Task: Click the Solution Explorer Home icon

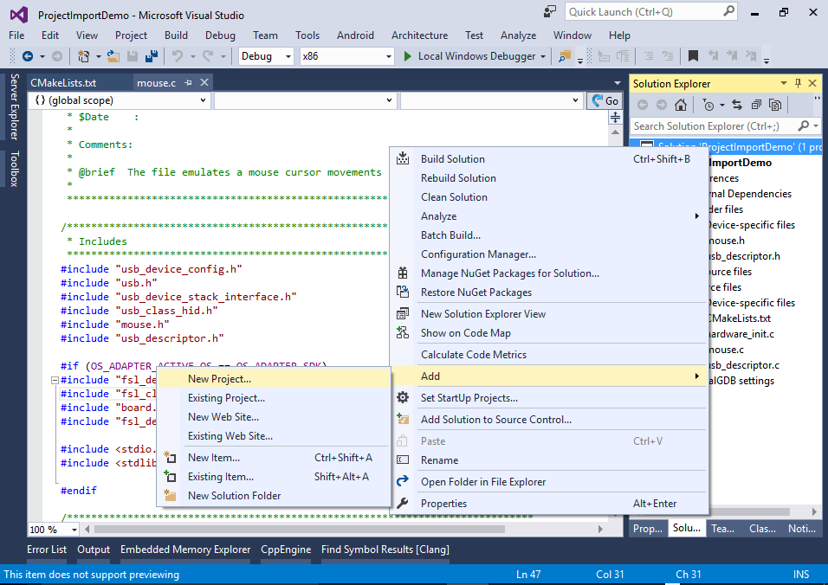Action: [681, 105]
